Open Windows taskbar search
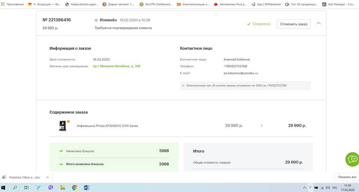The image size is (359, 192). 15,188
